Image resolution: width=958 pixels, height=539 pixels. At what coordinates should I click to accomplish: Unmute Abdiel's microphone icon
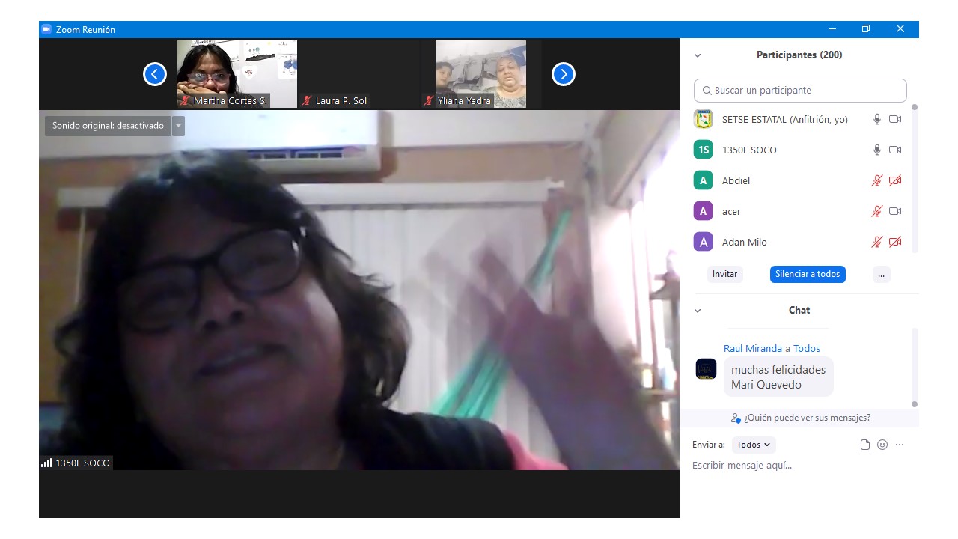click(877, 180)
